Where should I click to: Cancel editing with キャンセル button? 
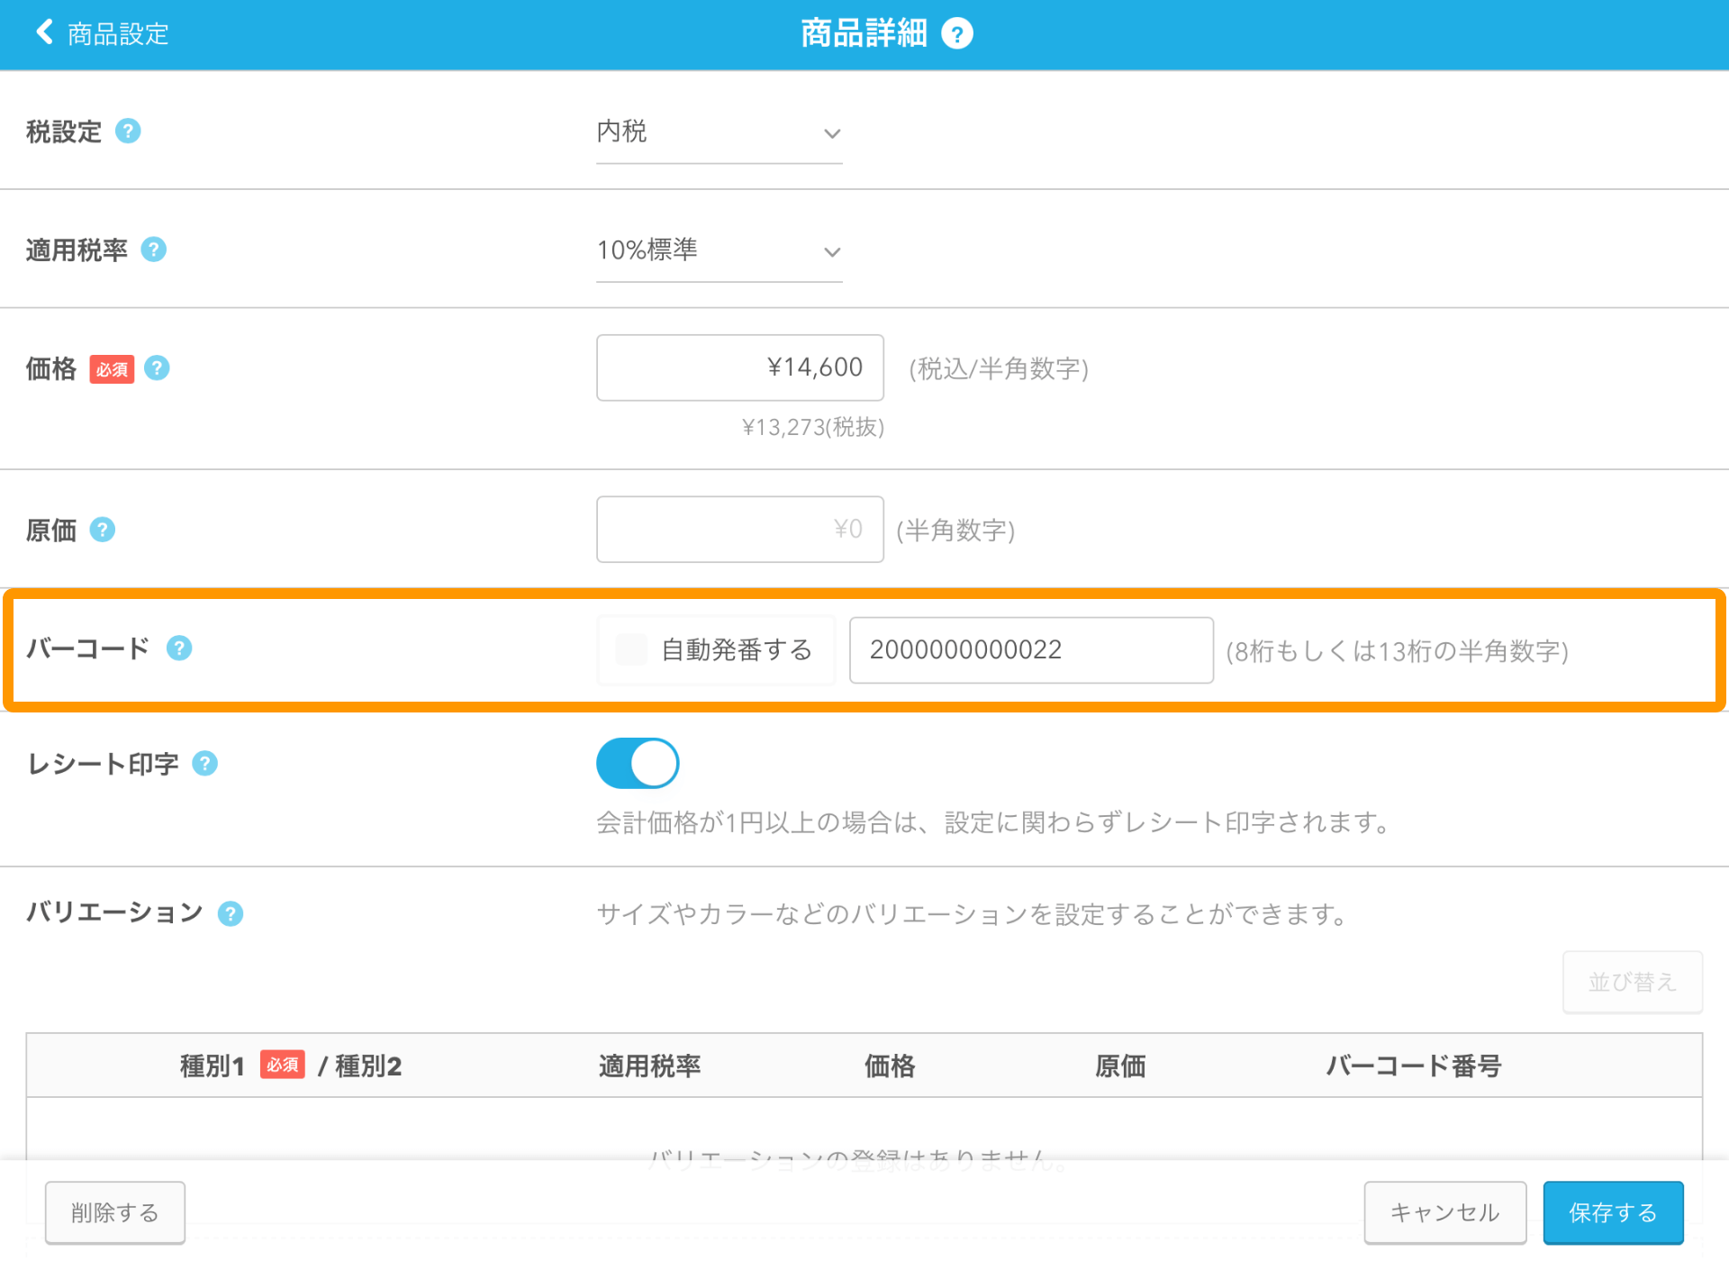click(1444, 1212)
